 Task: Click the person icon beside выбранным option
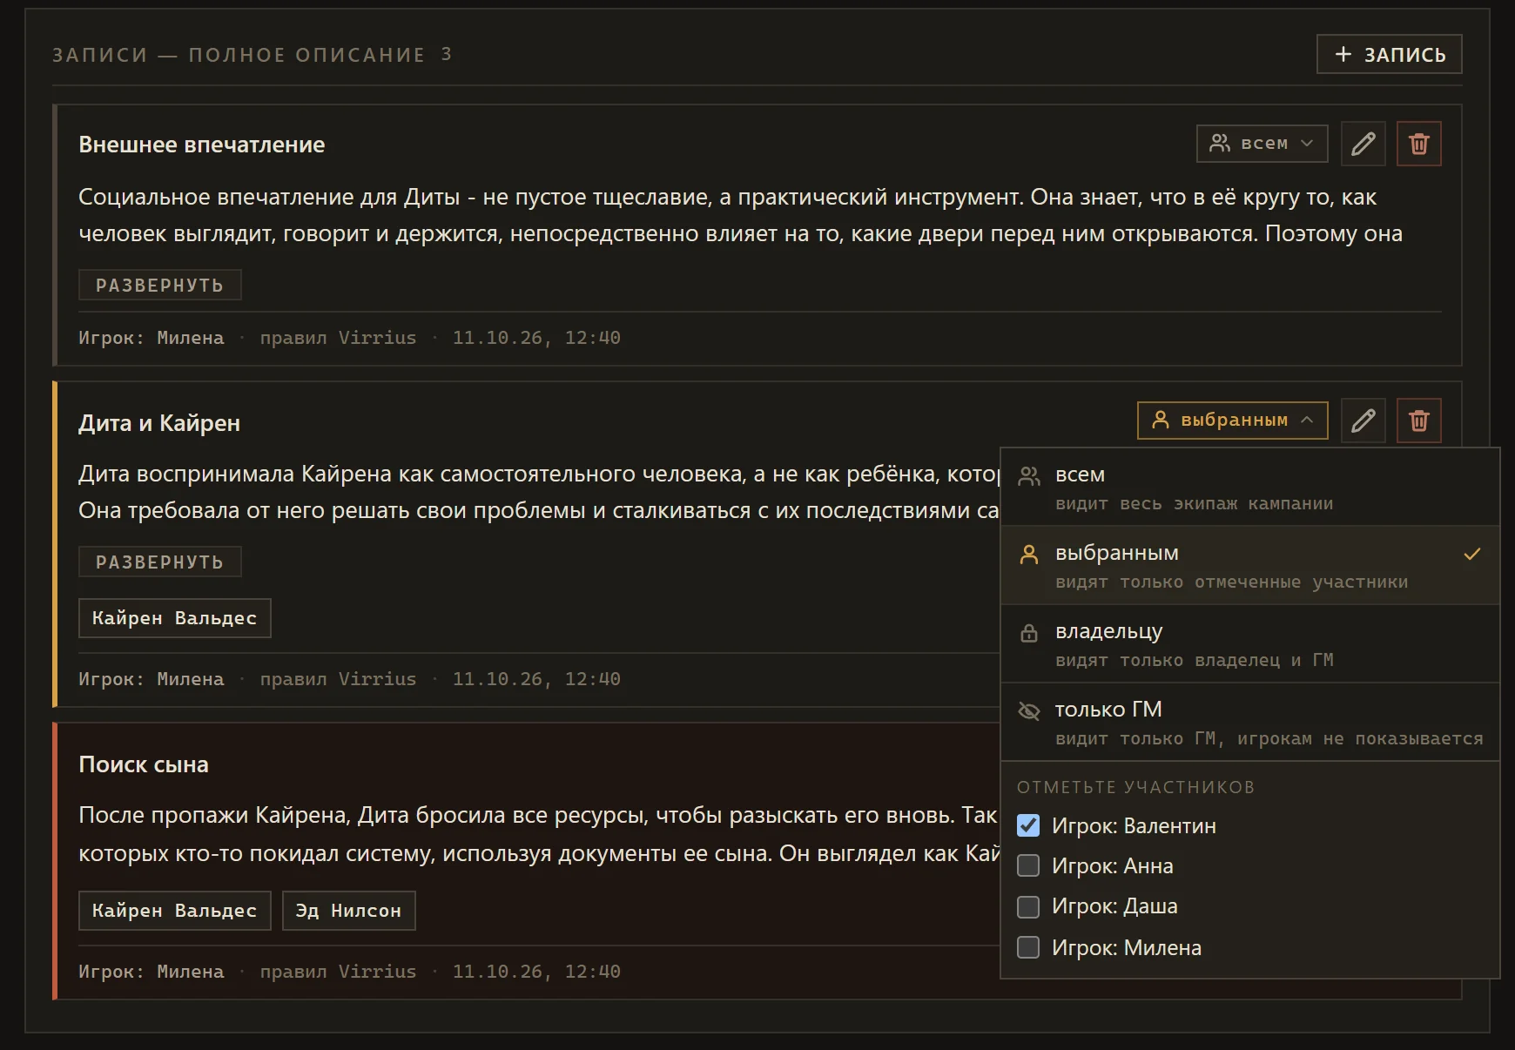(x=1029, y=555)
